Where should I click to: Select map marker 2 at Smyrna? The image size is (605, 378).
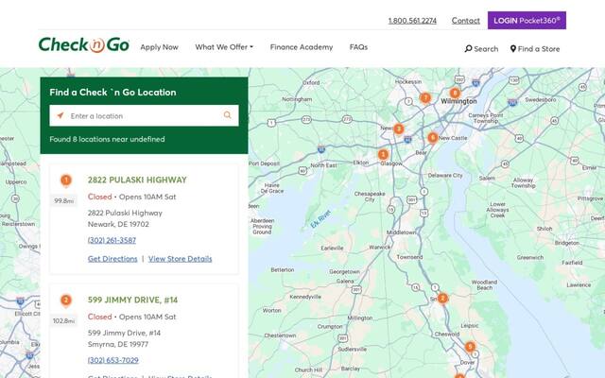click(442, 299)
